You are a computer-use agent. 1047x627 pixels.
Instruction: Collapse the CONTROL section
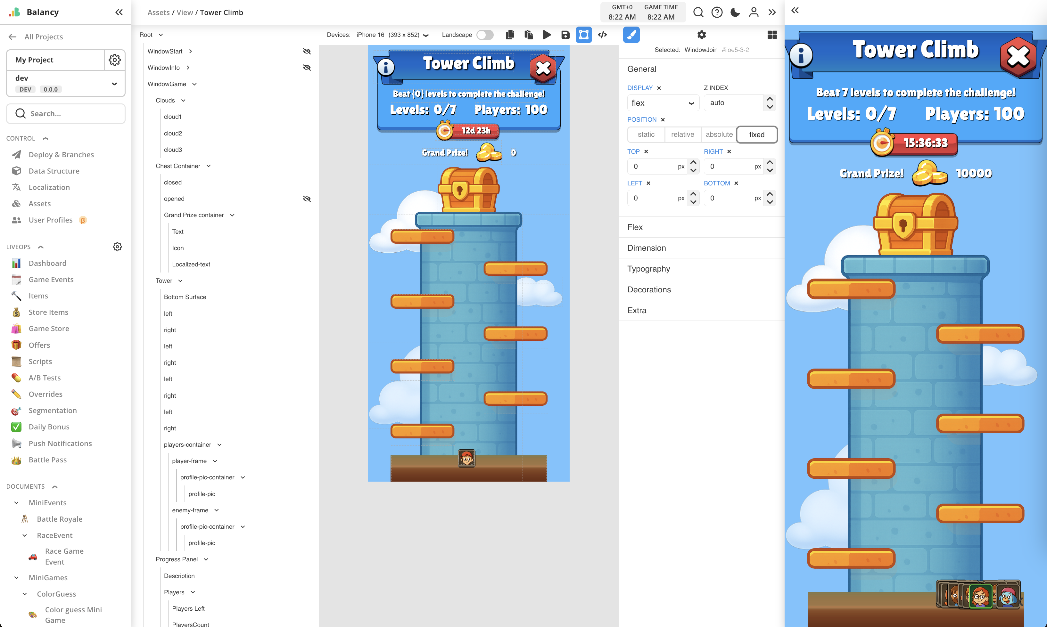click(x=45, y=139)
